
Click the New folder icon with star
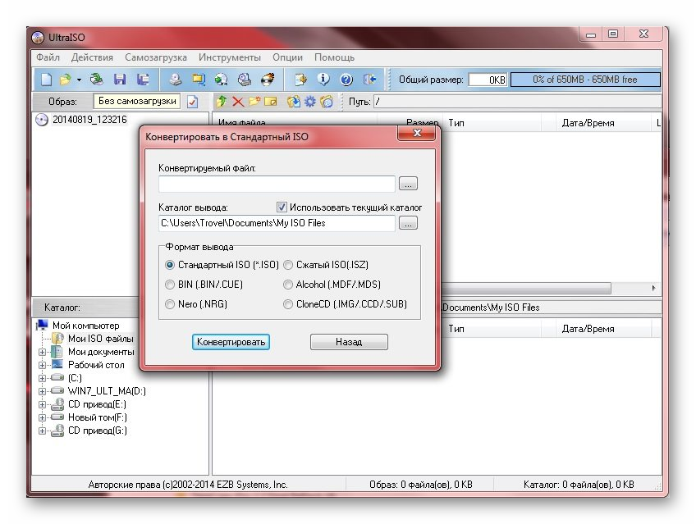tap(254, 102)
